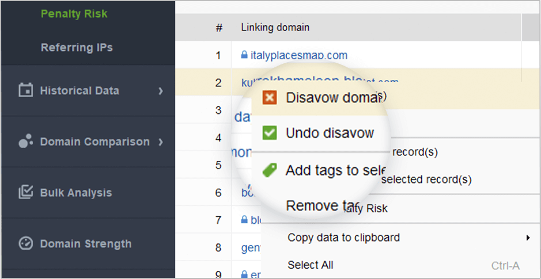The height and width of the screenshot is (279, 541).
Task: Click lock icon in row 7
Action: pos(244,219)
